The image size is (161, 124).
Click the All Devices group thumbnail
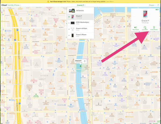click(72, 10)
